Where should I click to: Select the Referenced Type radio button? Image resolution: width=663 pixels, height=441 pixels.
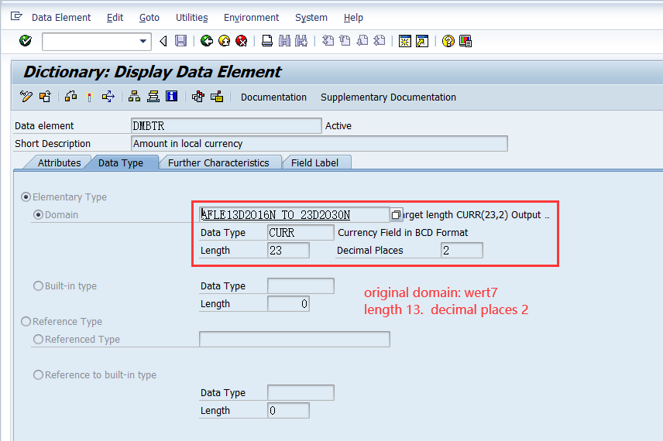click(x=38, y=339)
